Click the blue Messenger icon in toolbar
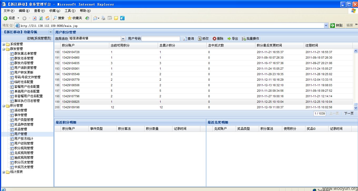Image resolution: width=358 pixels, height=191 pixels. [x=122, y=18]
